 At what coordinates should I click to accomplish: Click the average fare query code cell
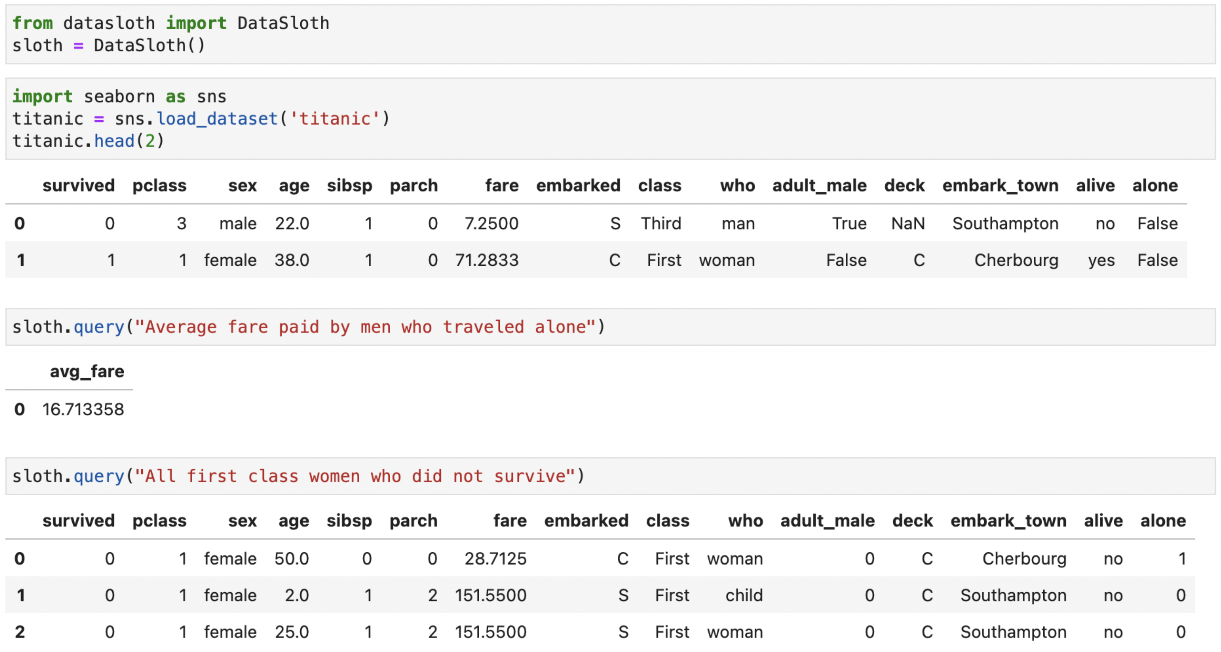[x=610, y=327]
